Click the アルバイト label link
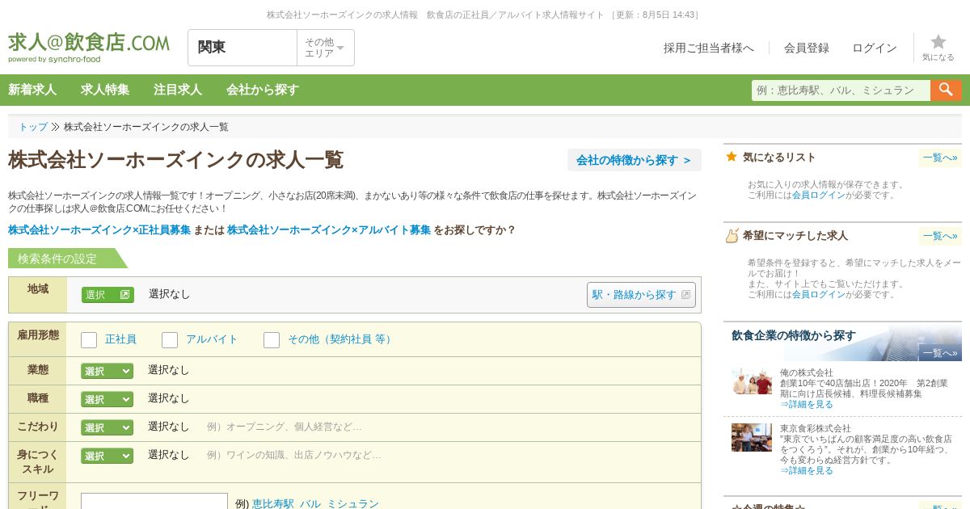 pyautogui.click(x=212, y=339)
